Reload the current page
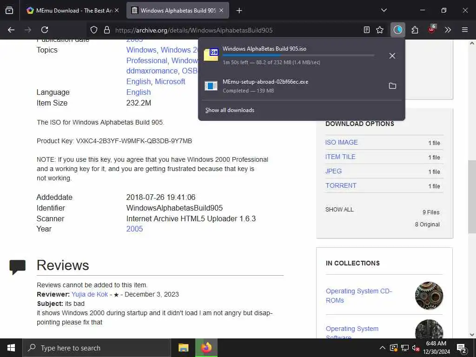Image resolution: width=476 pixels, height=357 pixels. coord(45,30)
